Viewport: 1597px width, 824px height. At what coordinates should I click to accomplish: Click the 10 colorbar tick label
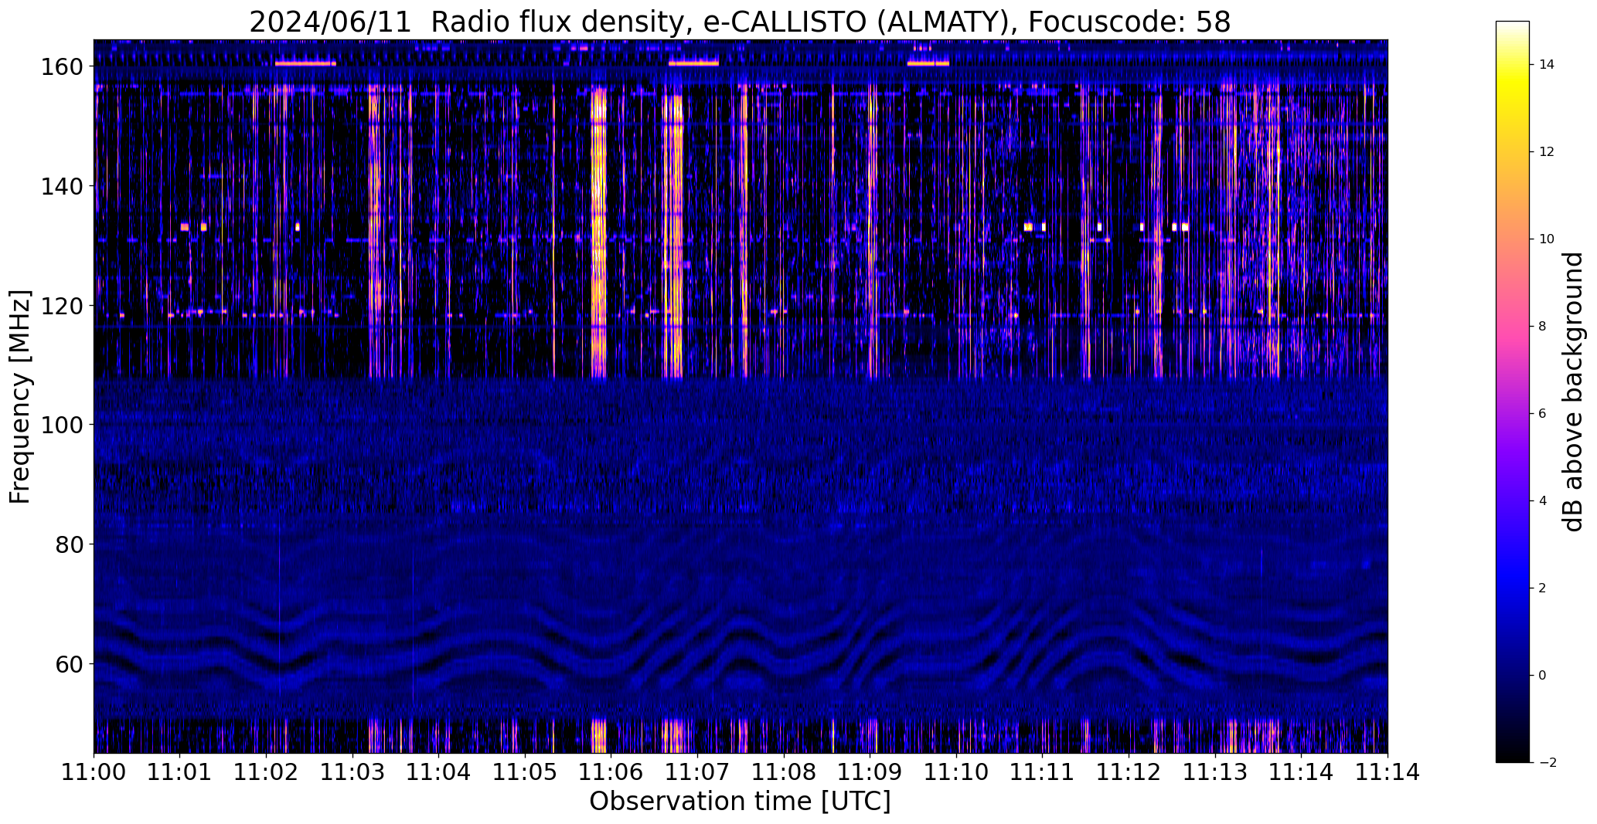click(x=1547, y=239)
